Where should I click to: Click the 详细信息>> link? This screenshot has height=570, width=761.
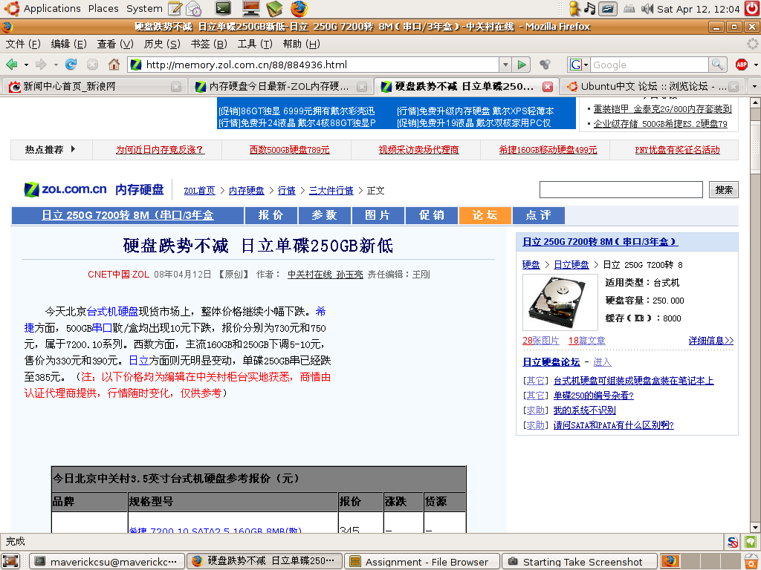(711, 341)
